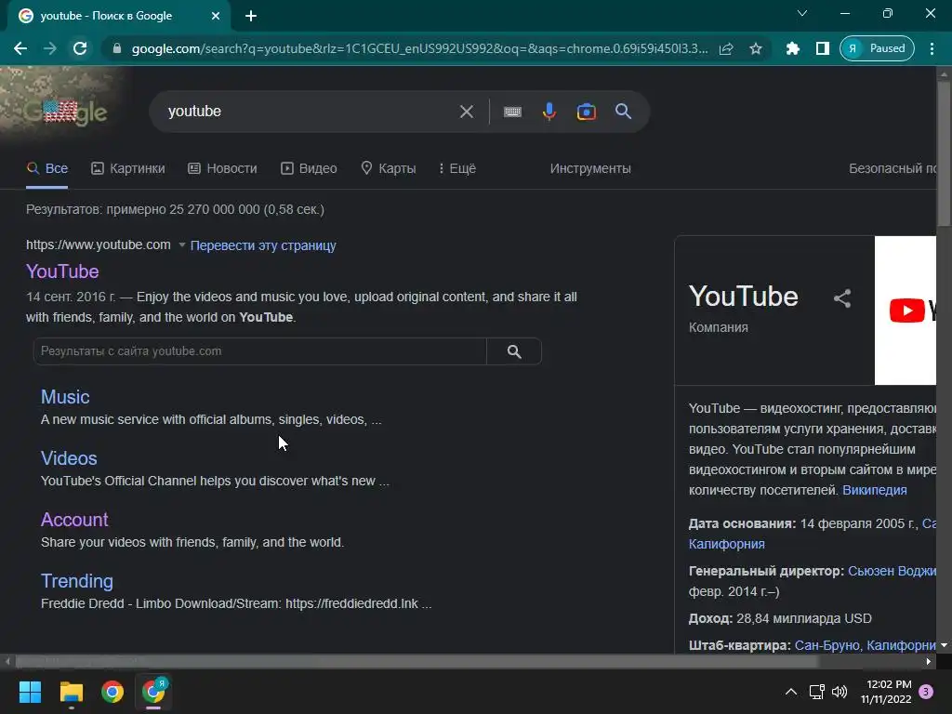This screenshot has height=714, width=952.
Task: Click the site search magnifier button
Action: (x=514, y=351)
